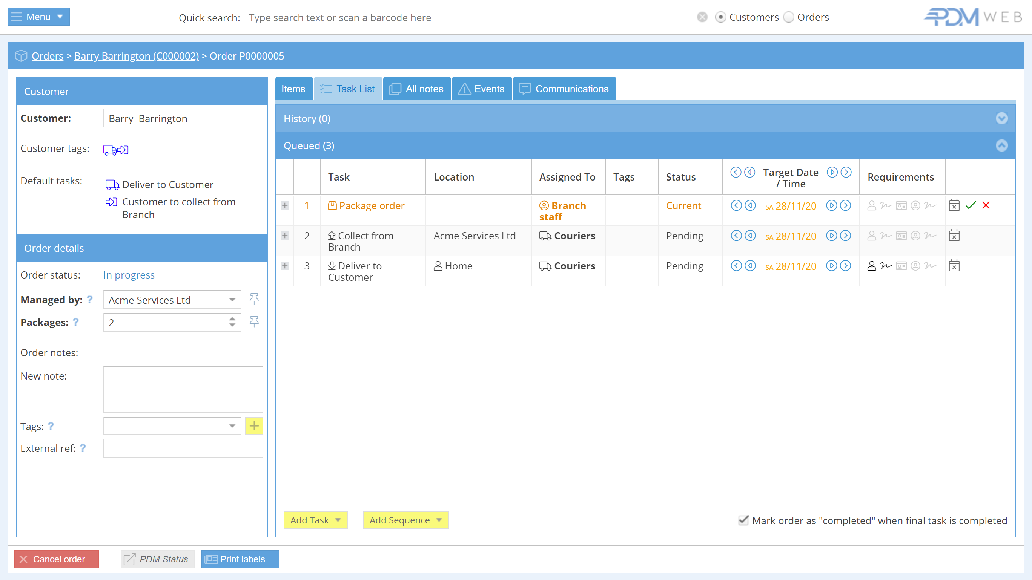Image resolution: width=1032 pixels, height=580 pixels.
Task: Switch to the Events tab
Action: [x=482, y=89]
